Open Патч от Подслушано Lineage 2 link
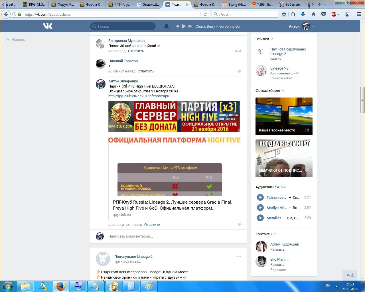Image resolution: width=365 pixels, height=292 pixels. point(288,52)
